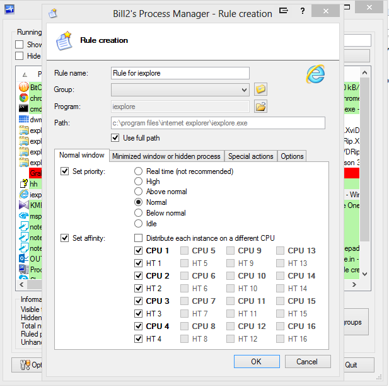Click the cmd console icon in list

23,108
